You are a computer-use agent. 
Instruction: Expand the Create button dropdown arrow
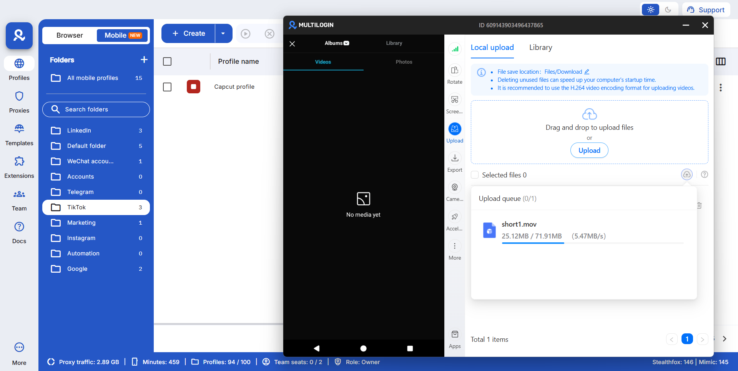click(x=223, y=33)
